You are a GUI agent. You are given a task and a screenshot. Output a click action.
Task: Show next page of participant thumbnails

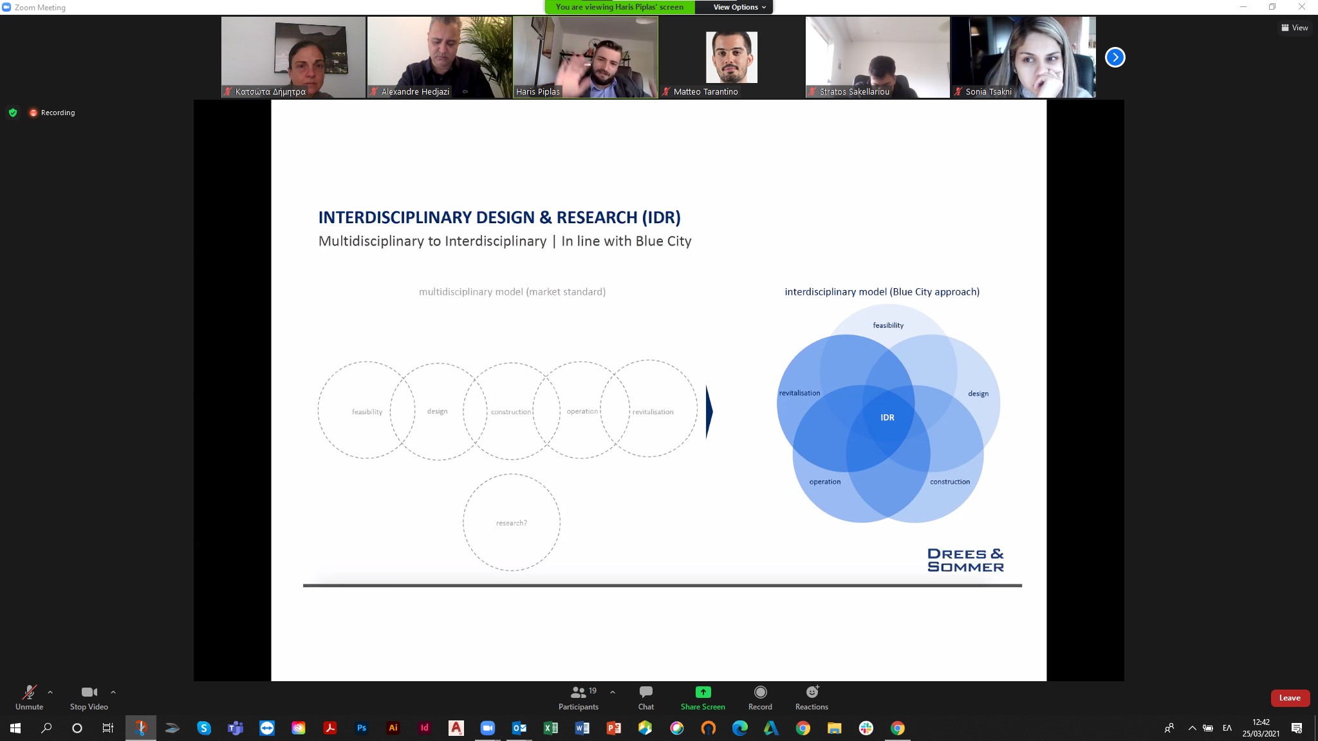[1115, 57]
